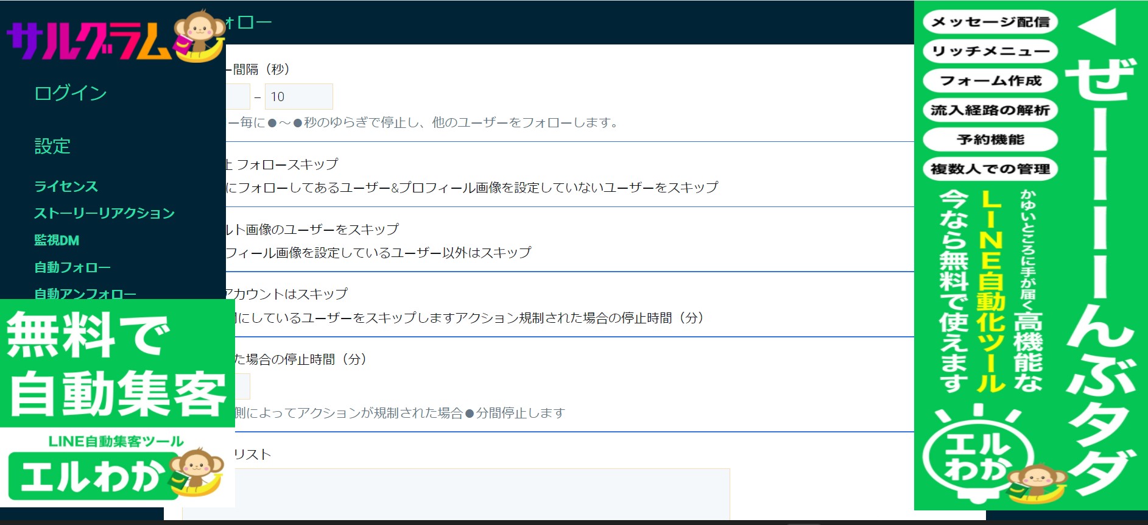Click the フォロースキップ label

pos(287,164)
